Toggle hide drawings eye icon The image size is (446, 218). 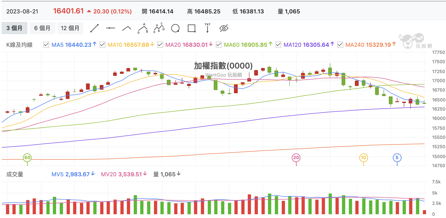tap(224, 28)
